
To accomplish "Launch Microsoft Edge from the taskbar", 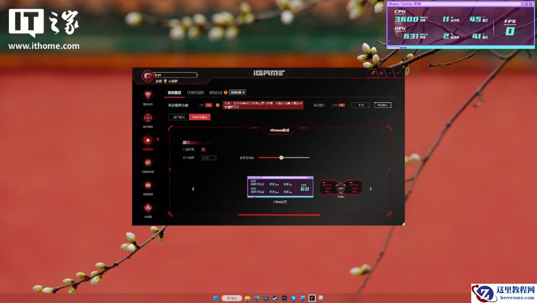I will (x=257, y=298).
